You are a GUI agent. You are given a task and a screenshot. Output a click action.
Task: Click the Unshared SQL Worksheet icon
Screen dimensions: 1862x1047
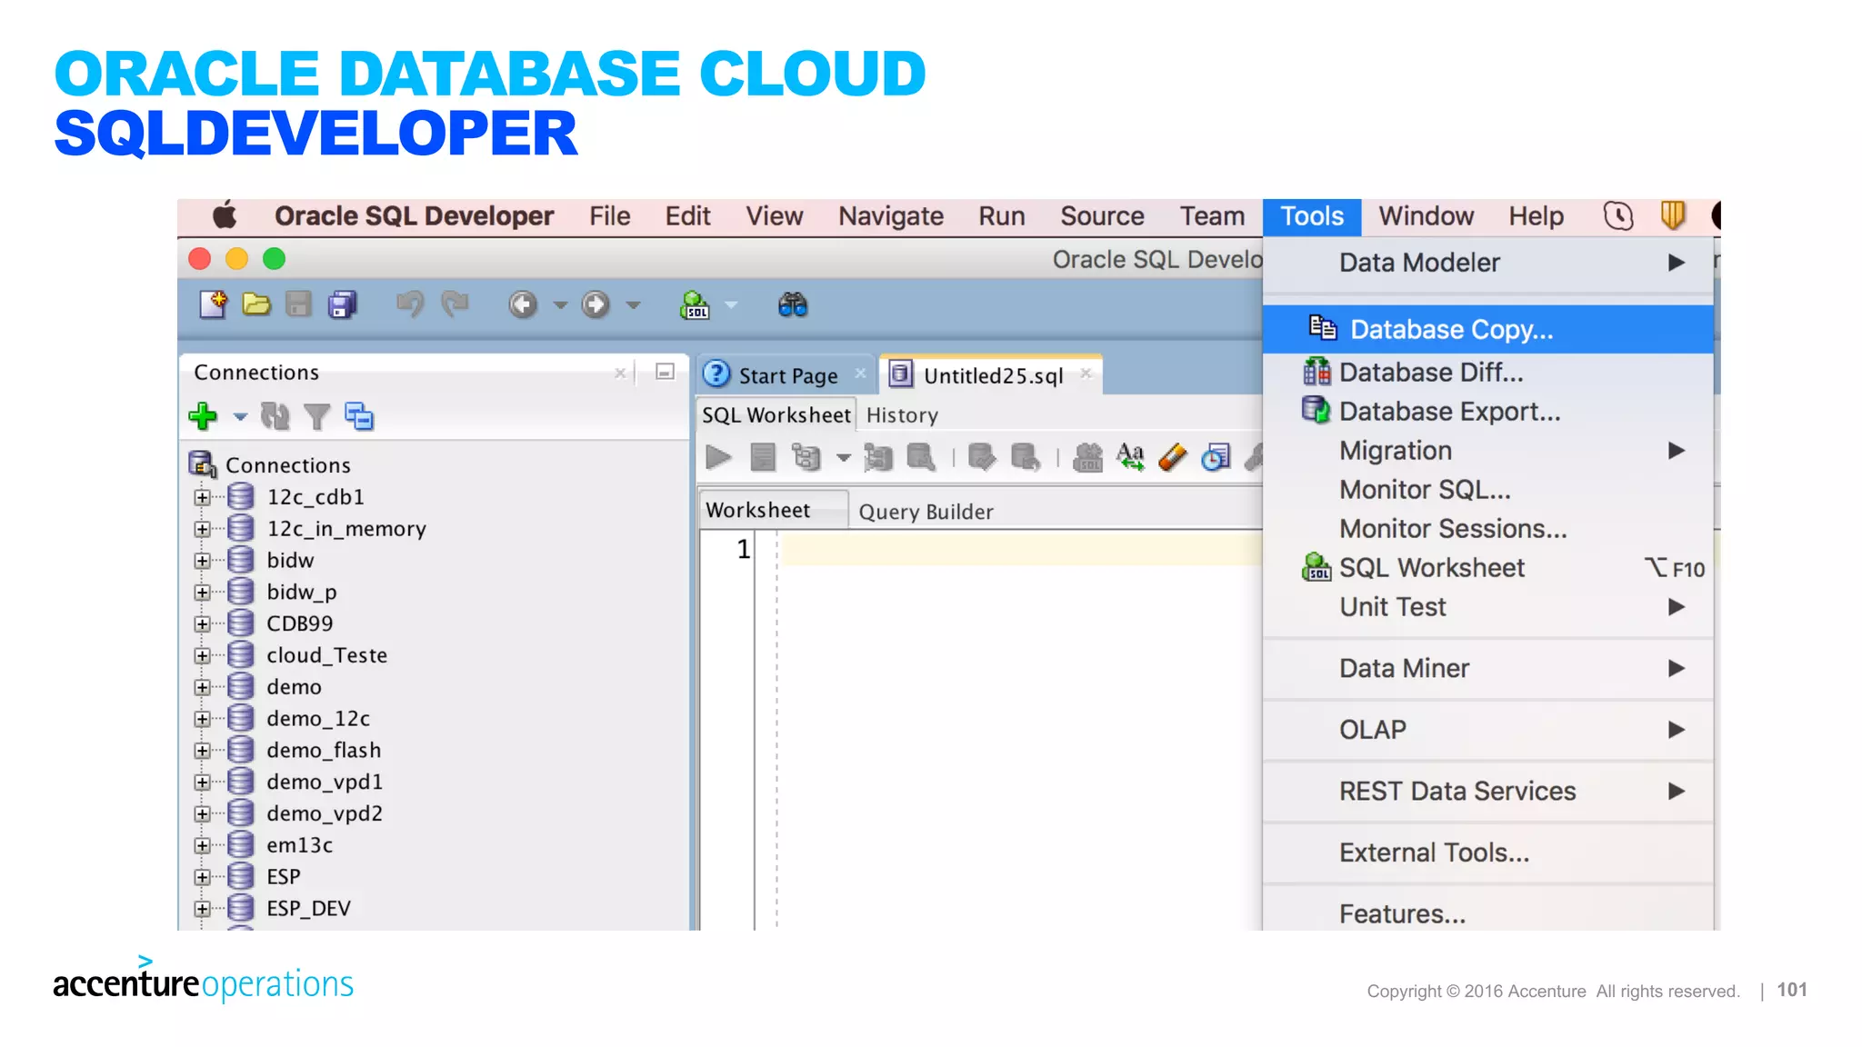pyautogui.click(x=1088, y=457)
